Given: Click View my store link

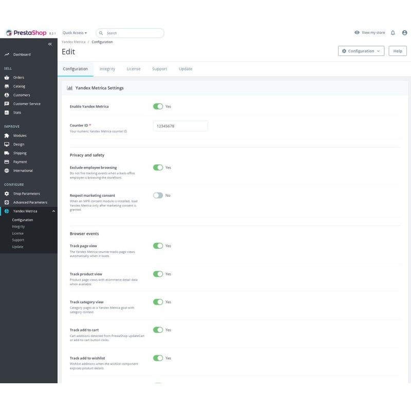Looking at the screenshot, I should 369,33.
